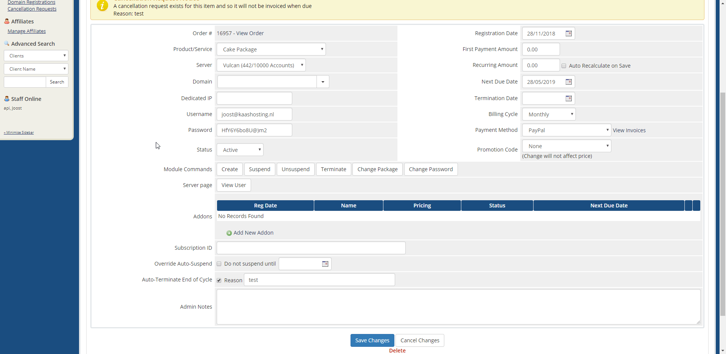Image resolution: width=726 pixels, height=354 pixels.
Task: Click the Advanced Search magnifier icon
Action: [7, 44]
